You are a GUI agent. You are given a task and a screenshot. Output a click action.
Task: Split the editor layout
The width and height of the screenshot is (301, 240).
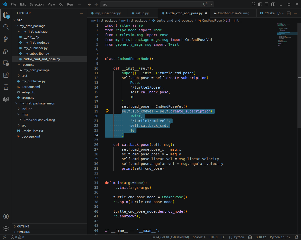(289, 13)
